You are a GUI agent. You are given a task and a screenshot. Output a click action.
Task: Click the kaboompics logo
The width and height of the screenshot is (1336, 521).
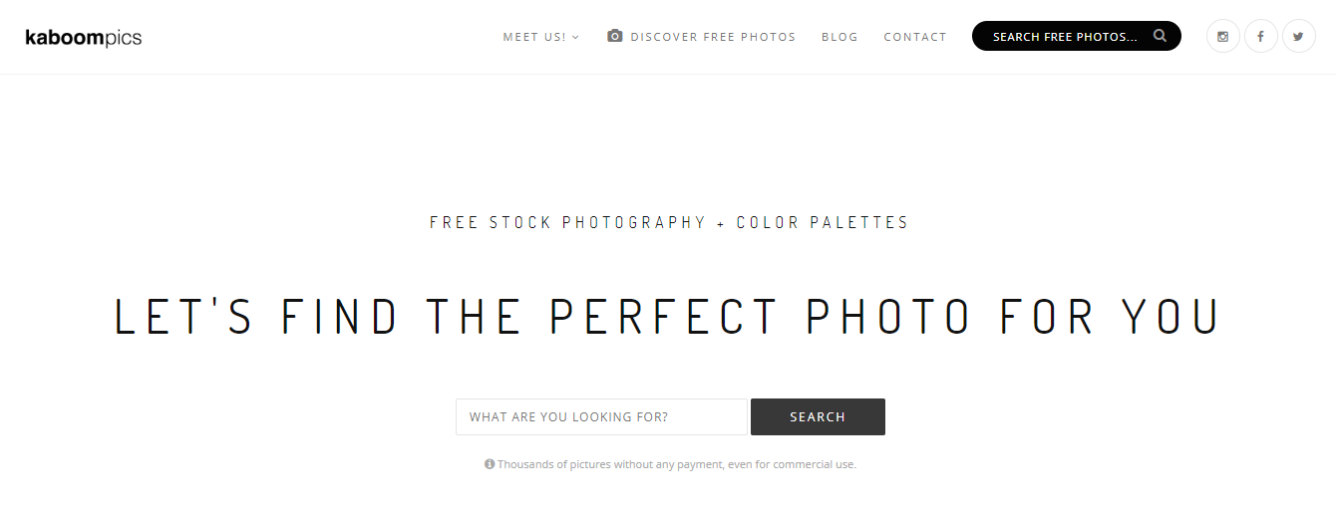point(84,38)
